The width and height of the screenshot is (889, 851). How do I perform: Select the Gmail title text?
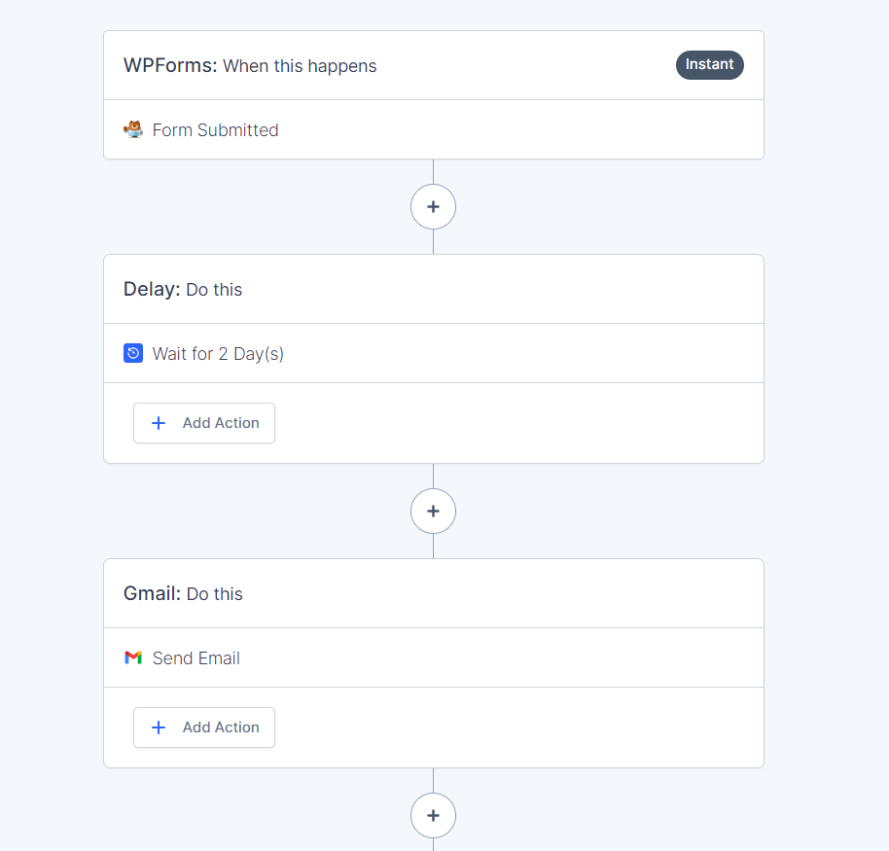152,593
